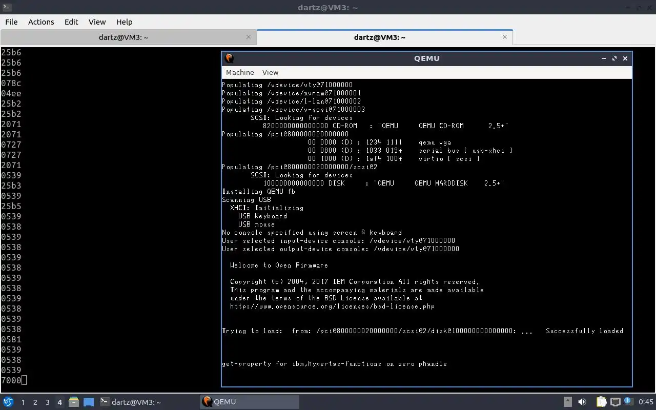The width and height of the screenshot is (656, 410).
Task: Click 'Populating /vdevice/nvram@71000001' line
Action: [291, 93]
